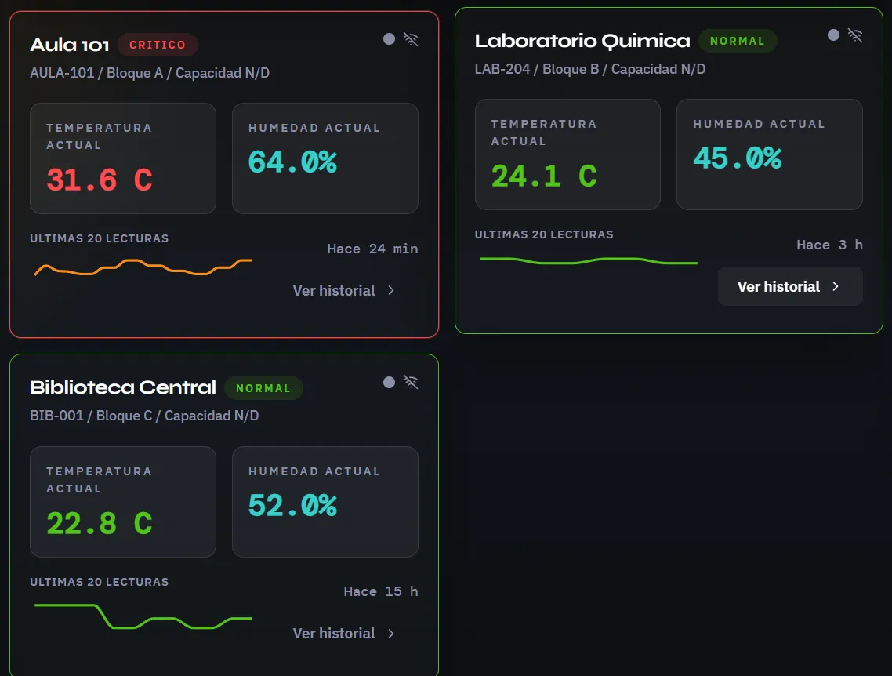
Task: Click the Laboratorio Quimica title
Action: [582, 41]
